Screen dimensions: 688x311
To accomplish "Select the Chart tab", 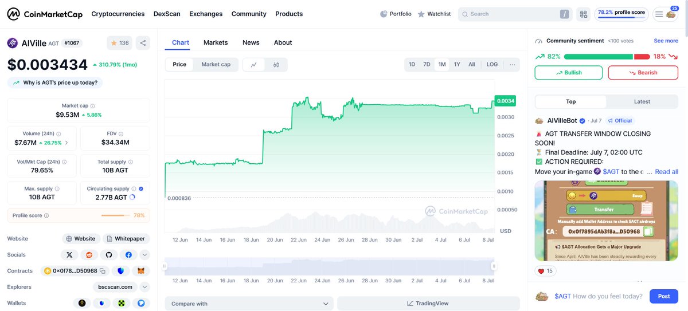I will click(181, 43).
